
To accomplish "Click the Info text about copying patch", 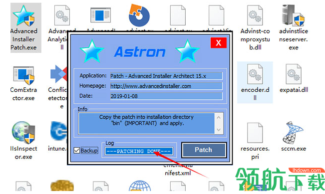I will click(146, 120).
